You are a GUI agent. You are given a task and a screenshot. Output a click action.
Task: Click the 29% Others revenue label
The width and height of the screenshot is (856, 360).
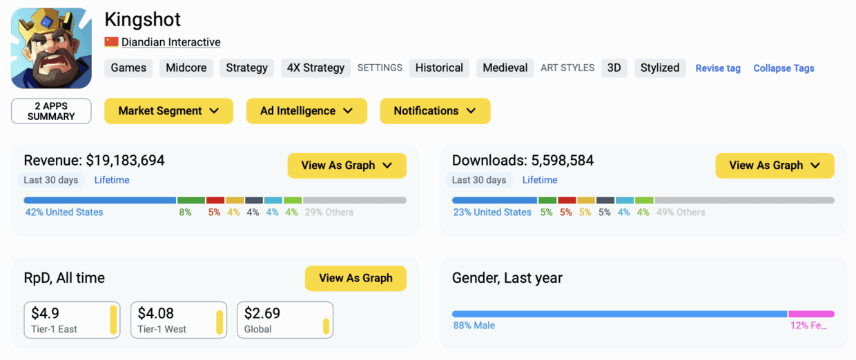point(329,212)
